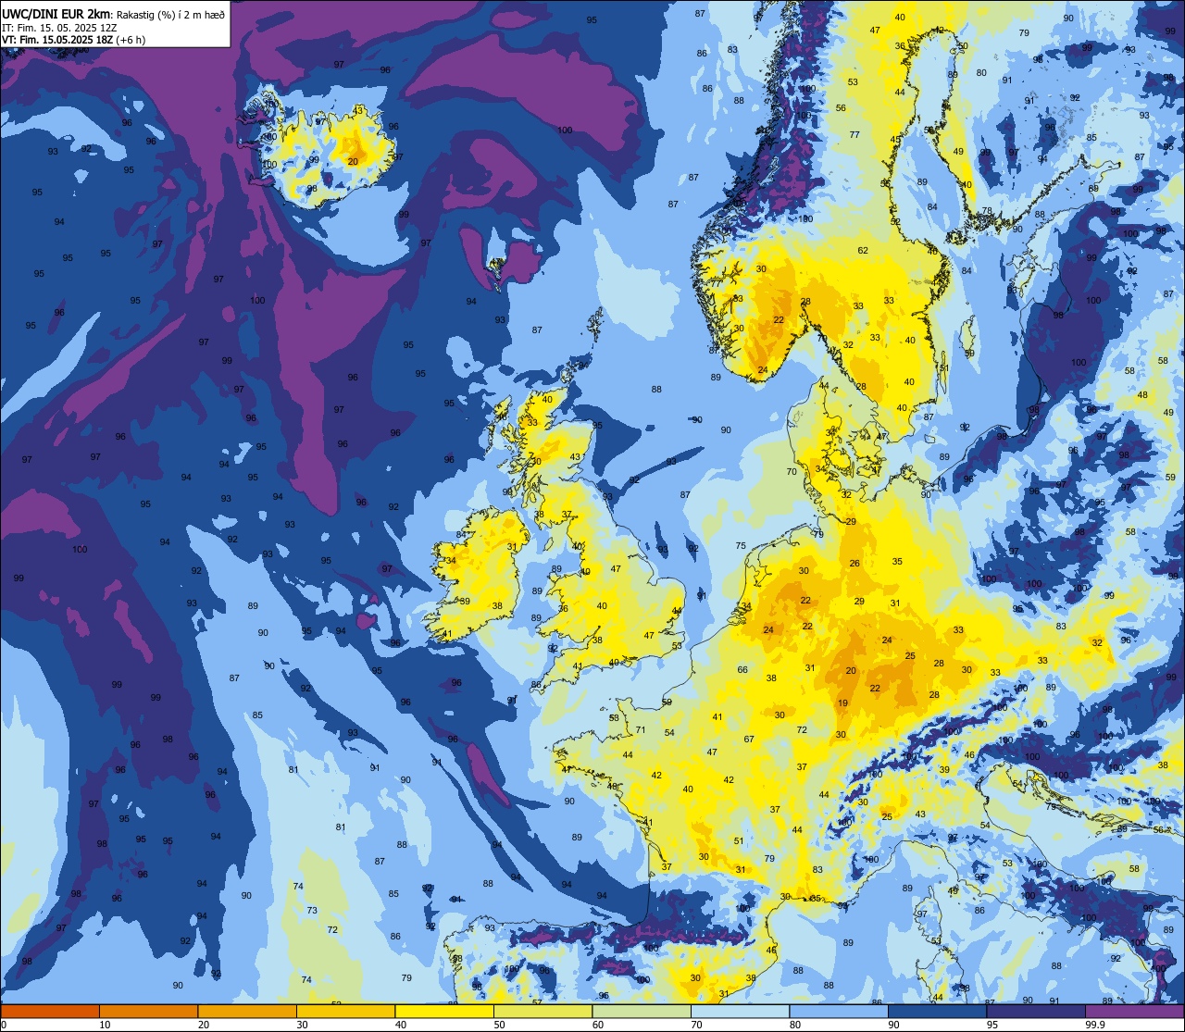Select the orange 10–20 legend swatch
1185x1032 pixels.
(148, 1011)
